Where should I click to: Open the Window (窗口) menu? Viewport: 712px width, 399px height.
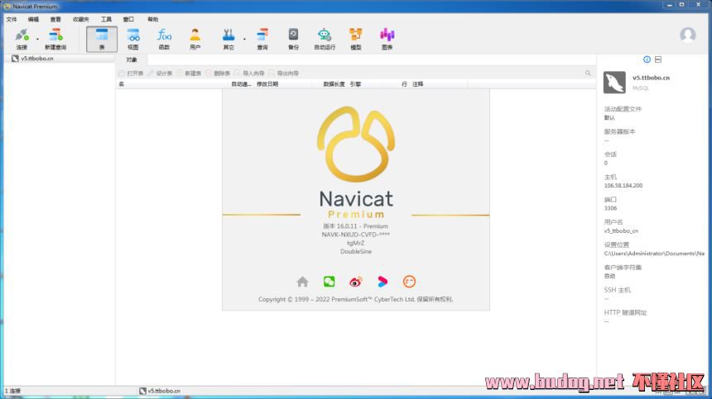(x=128, y=19)
